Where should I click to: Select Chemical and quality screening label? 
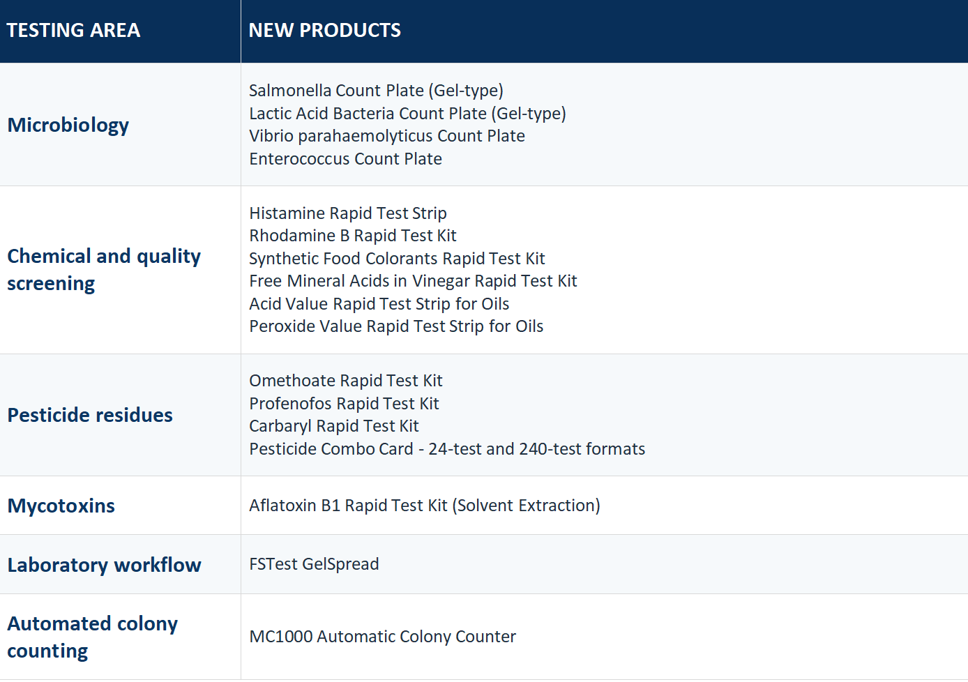[104, 270]
